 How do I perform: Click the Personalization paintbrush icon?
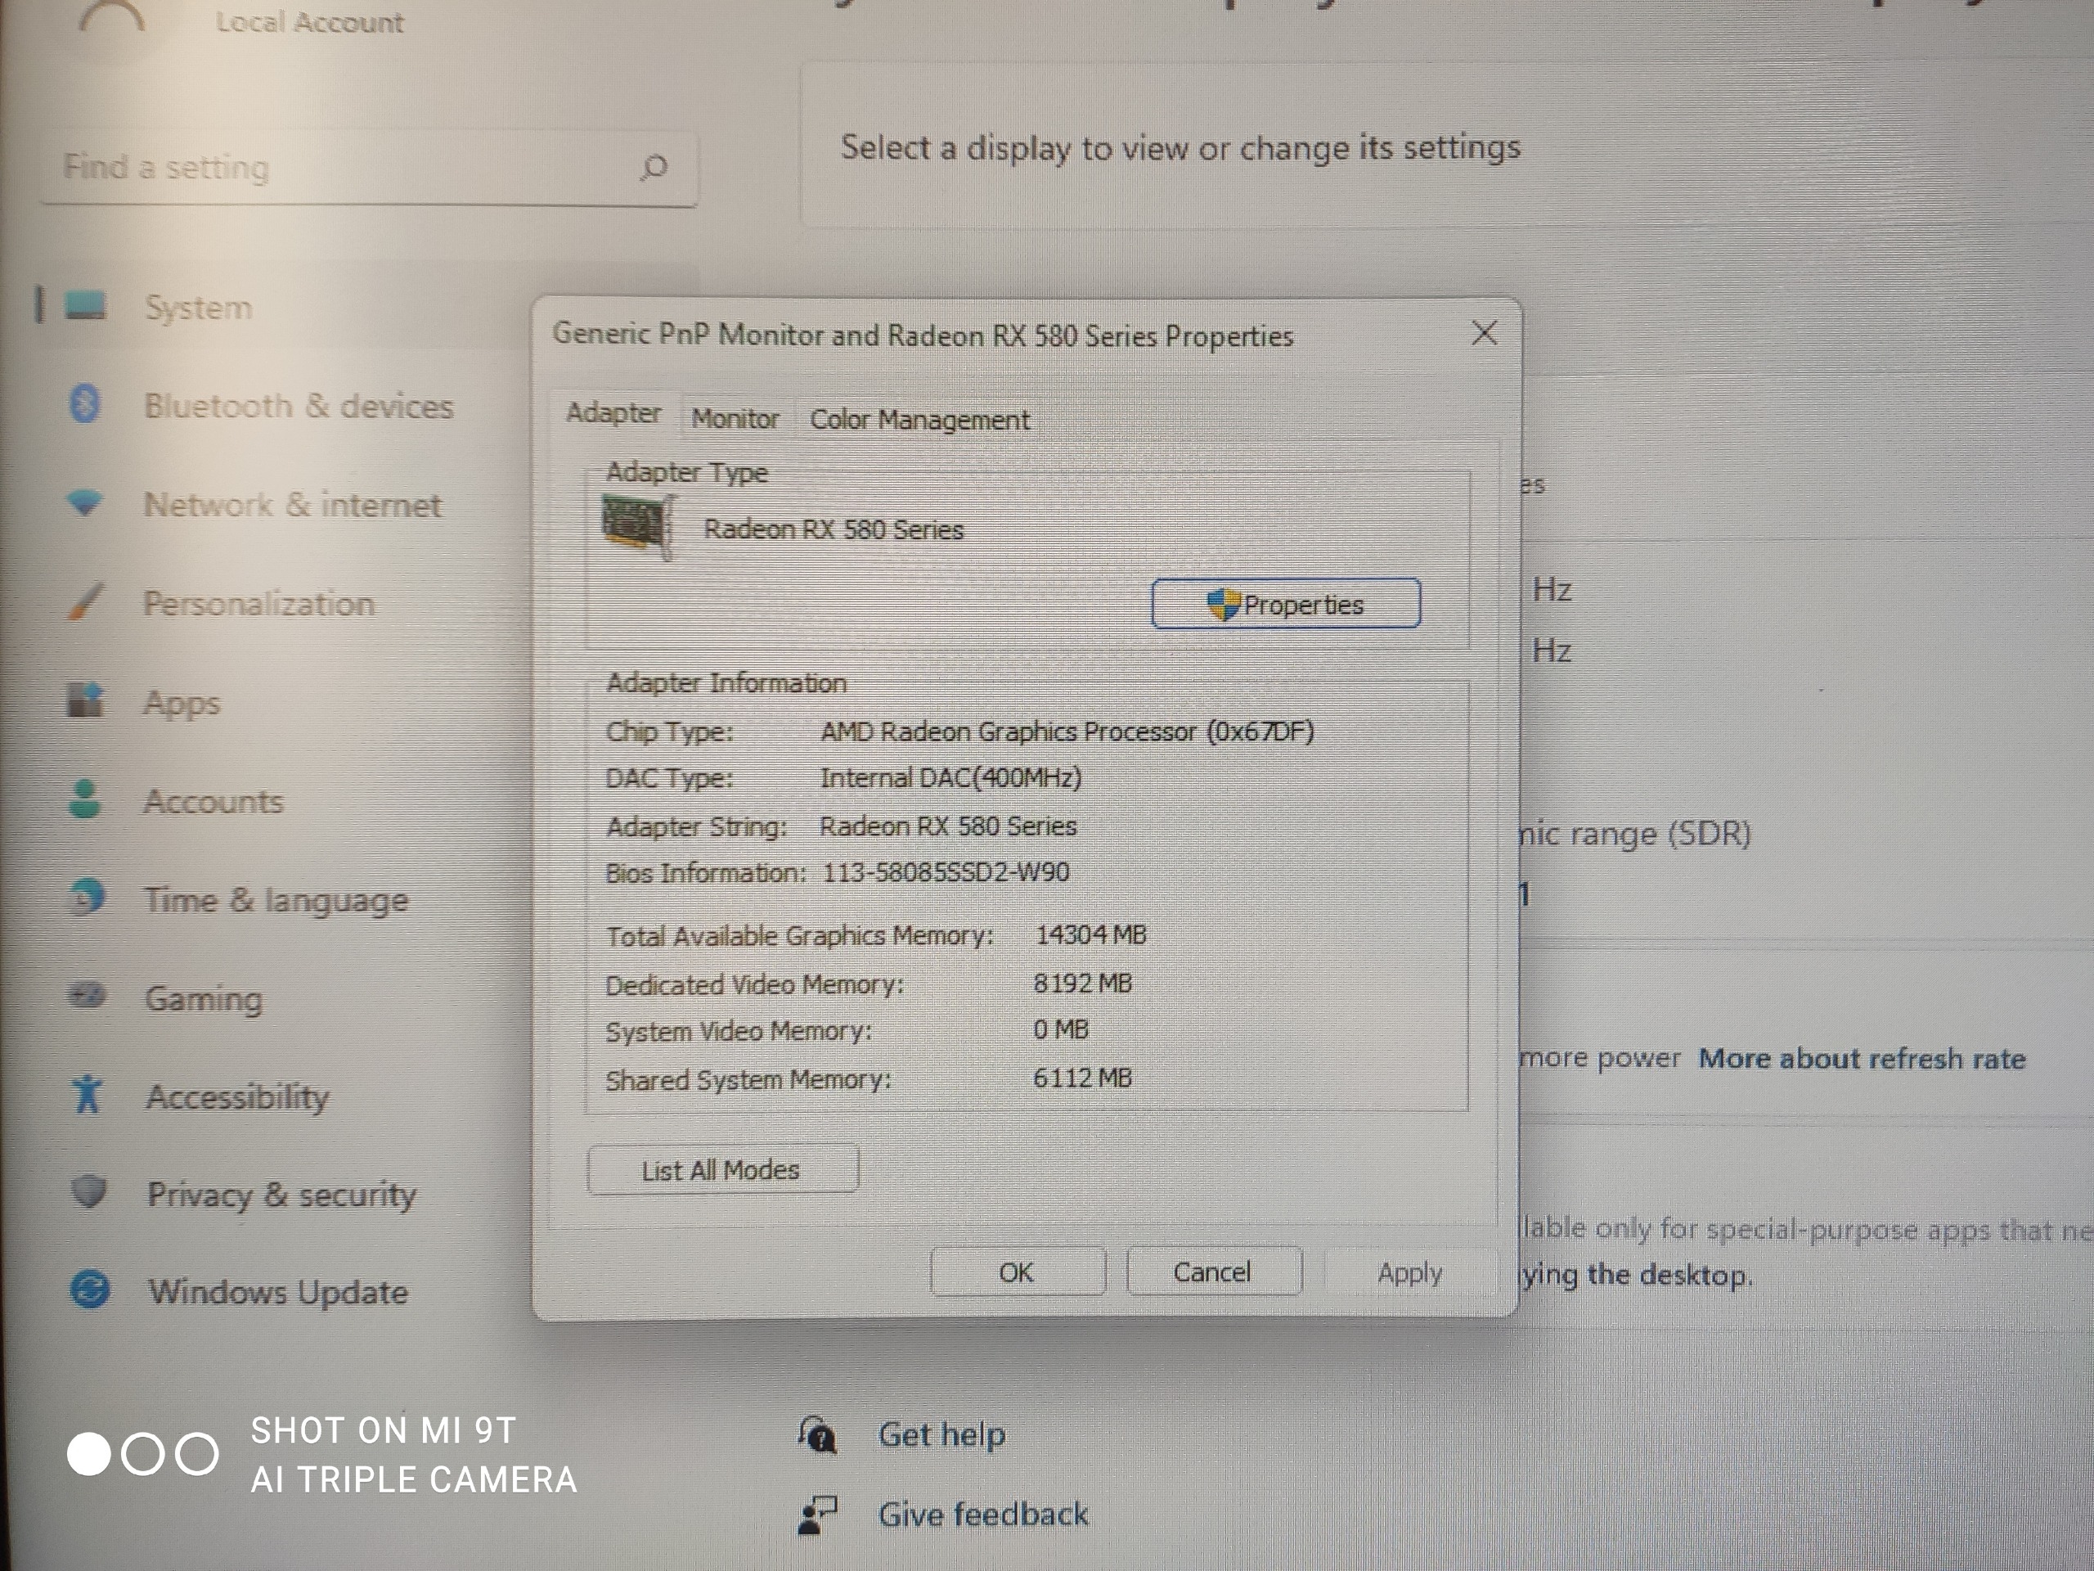[86, 601]
